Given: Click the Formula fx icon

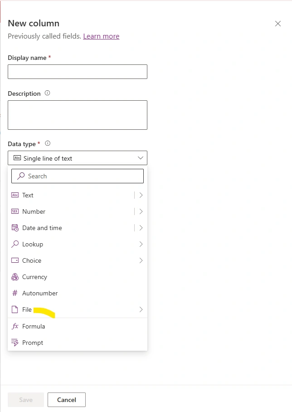Looking at the screenshot, I should [x=15, y=326].
